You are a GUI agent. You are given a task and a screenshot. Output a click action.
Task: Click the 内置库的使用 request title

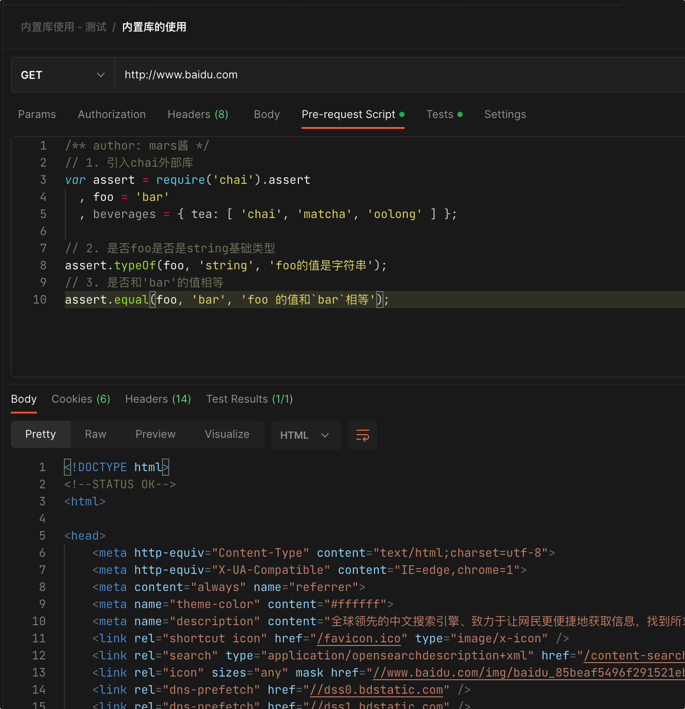[x=154, y=27]
